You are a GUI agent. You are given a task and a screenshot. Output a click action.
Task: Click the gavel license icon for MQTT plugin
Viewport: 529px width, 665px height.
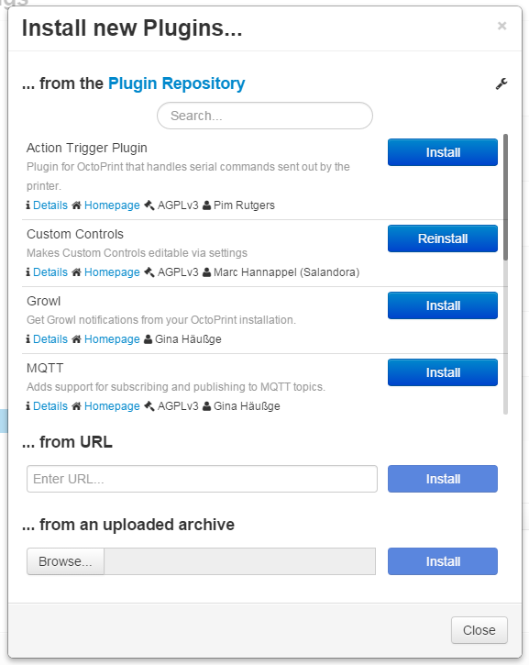point(149,406)
